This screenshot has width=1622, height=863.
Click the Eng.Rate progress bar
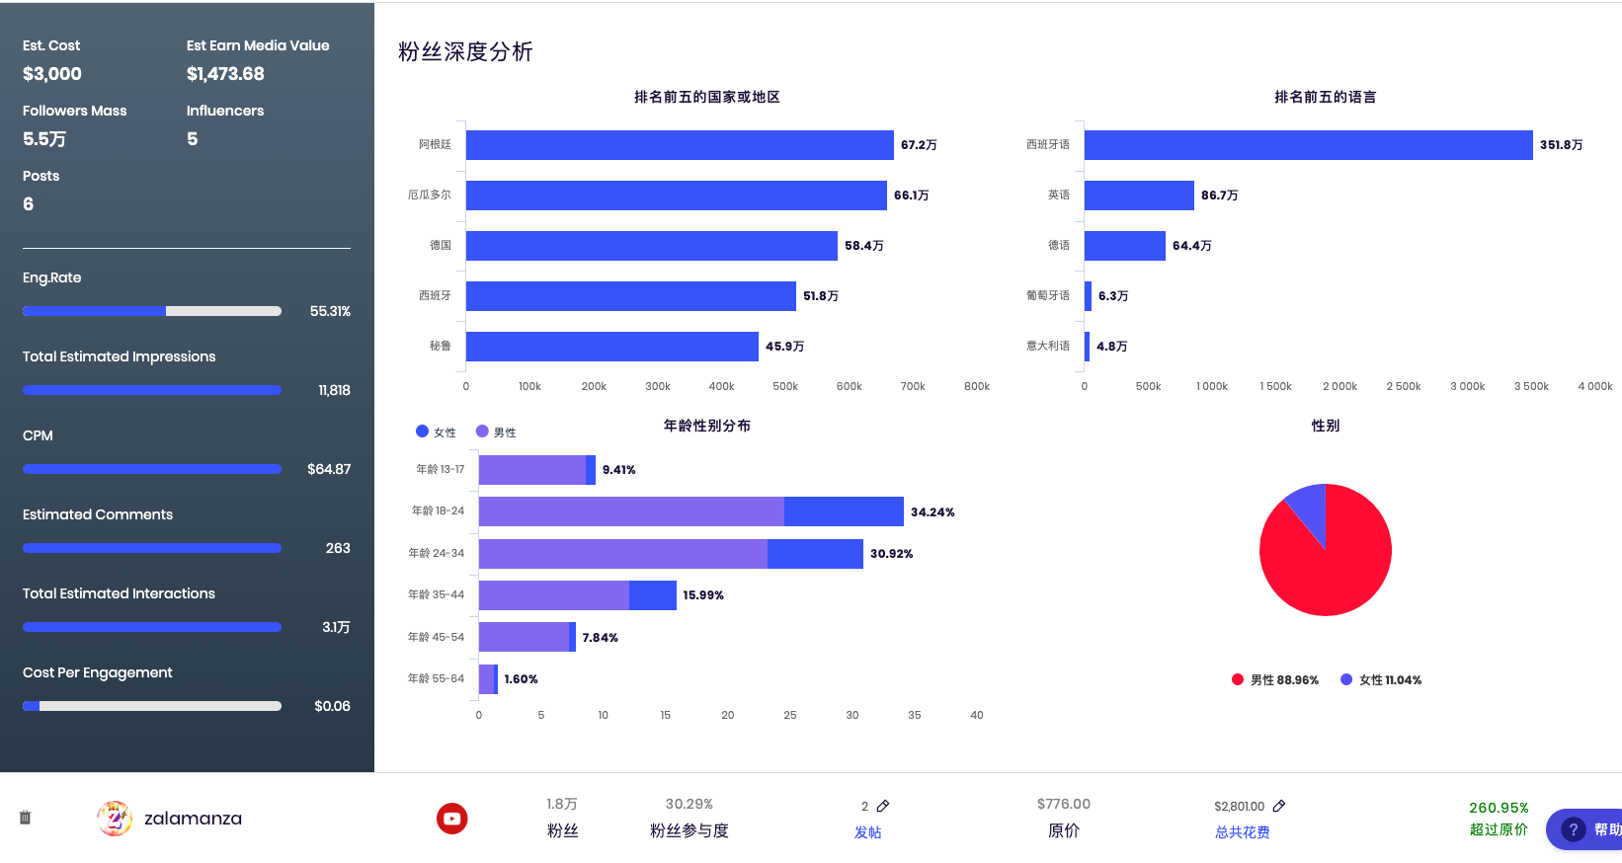[152, 311]
